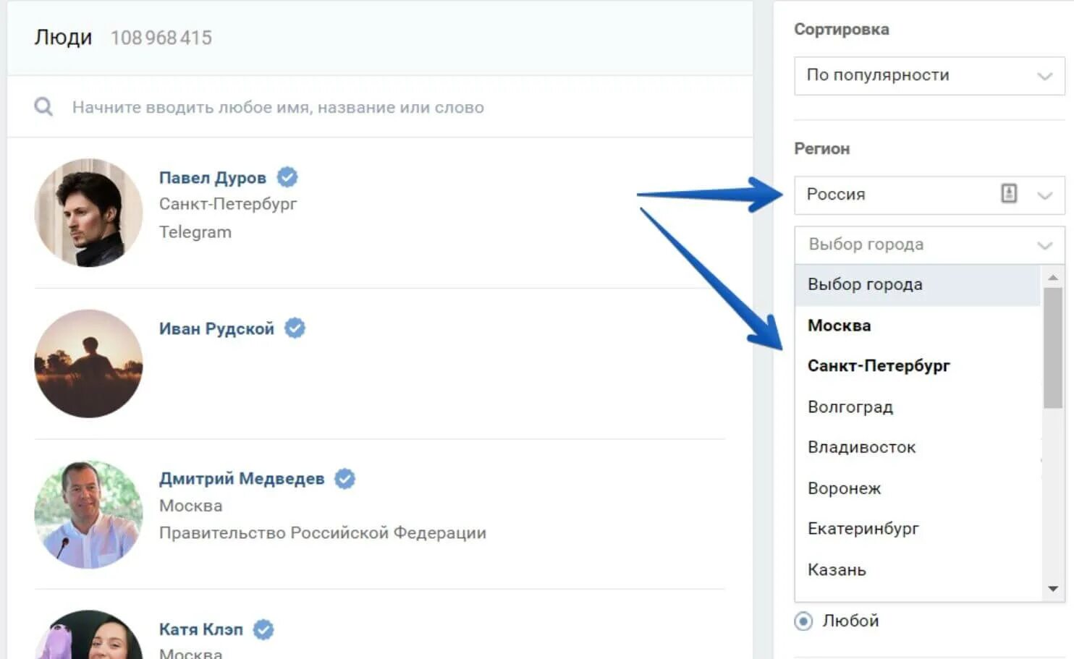Choose Москва from the city list
This screenshot has height=659, width=1074.
coord(840,326)
